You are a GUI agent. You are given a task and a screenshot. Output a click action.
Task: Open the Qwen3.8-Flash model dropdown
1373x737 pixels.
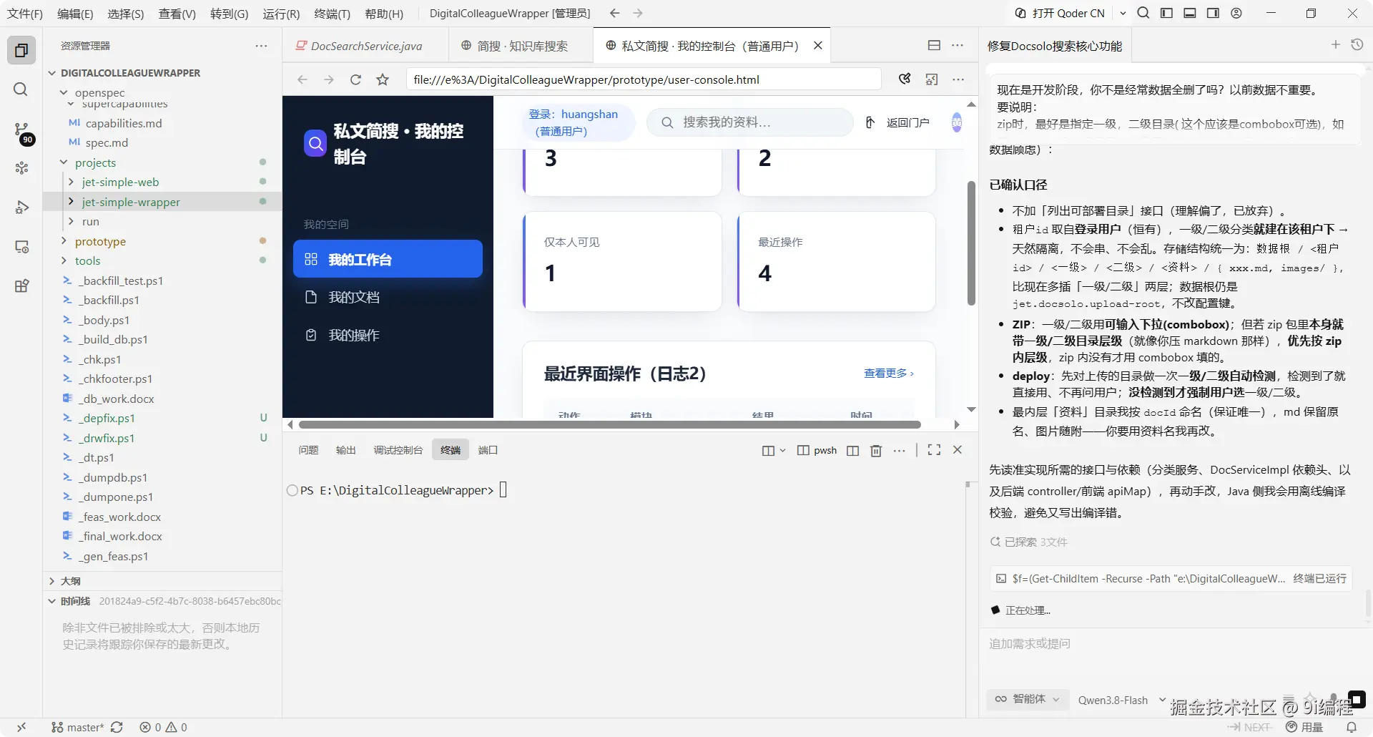[x=1121, y=700]
